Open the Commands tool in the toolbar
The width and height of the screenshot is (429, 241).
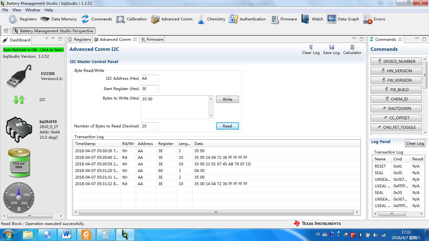[x=96, y=19]
